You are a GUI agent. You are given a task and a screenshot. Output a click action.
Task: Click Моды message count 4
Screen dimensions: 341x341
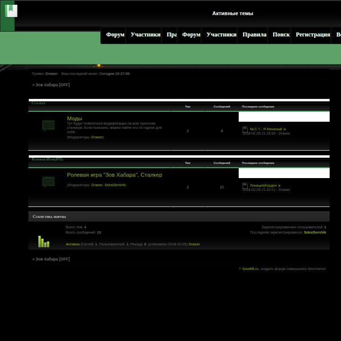[222, 131]
